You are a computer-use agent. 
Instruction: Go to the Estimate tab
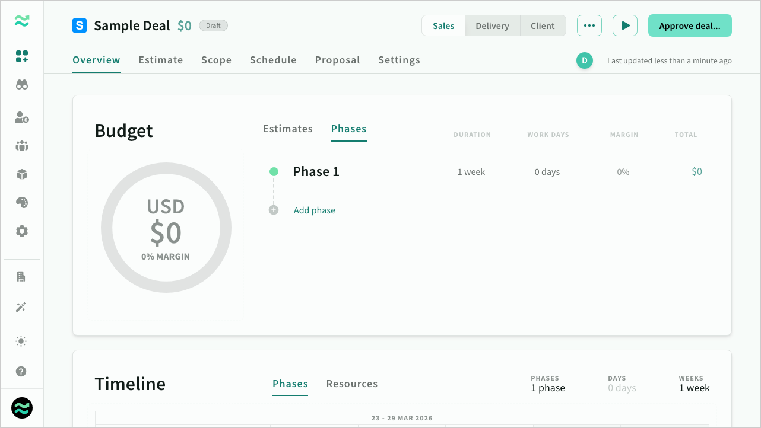pos(161,60)
